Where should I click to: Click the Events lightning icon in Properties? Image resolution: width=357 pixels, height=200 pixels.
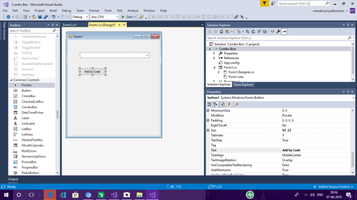point(229,104)
